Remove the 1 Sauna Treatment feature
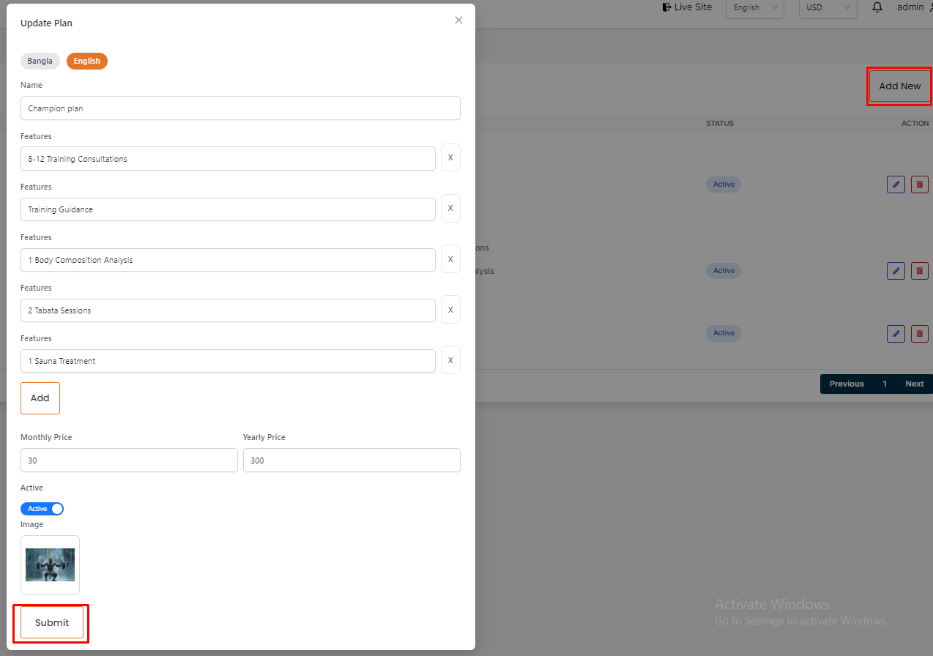933x656 pixels. pyautogui.click(x=450, y=360)
